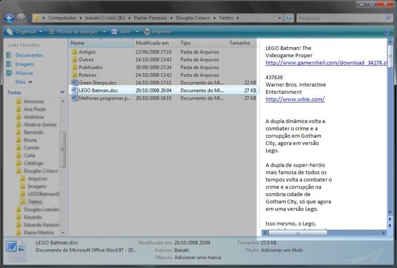Viewport: 397px width, 268px height.
Task: Collapse the Pastas folder pane
Action: point(62,92)
